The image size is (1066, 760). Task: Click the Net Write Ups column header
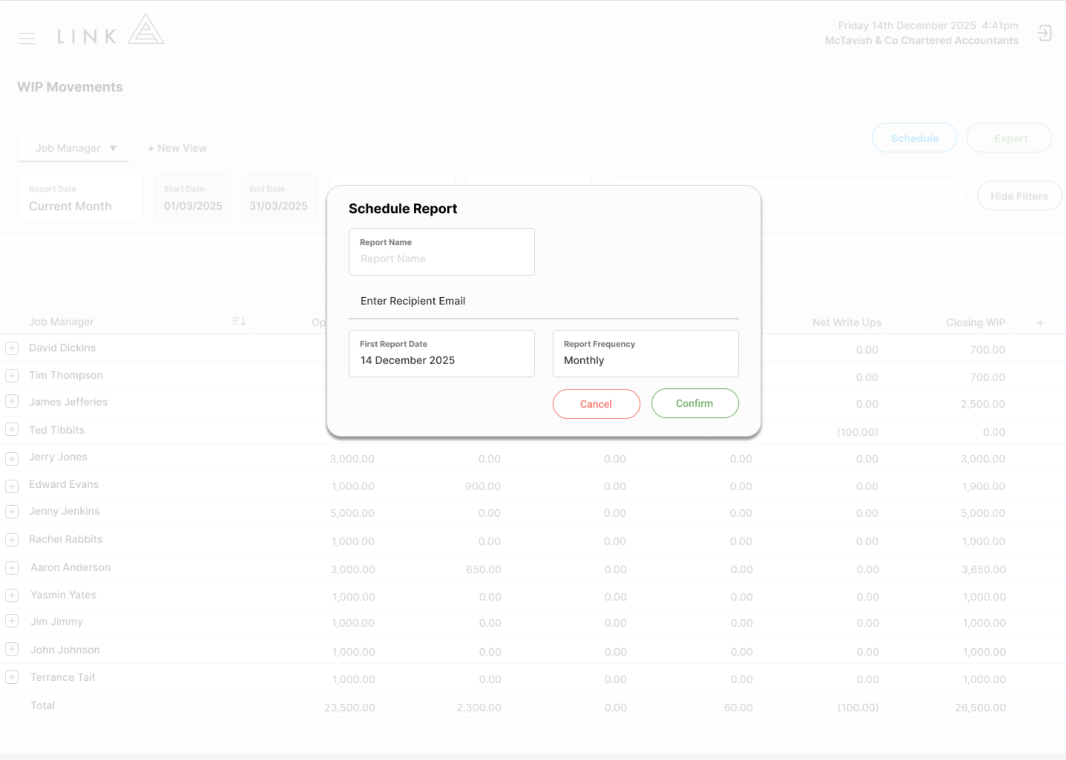(847, 323)
